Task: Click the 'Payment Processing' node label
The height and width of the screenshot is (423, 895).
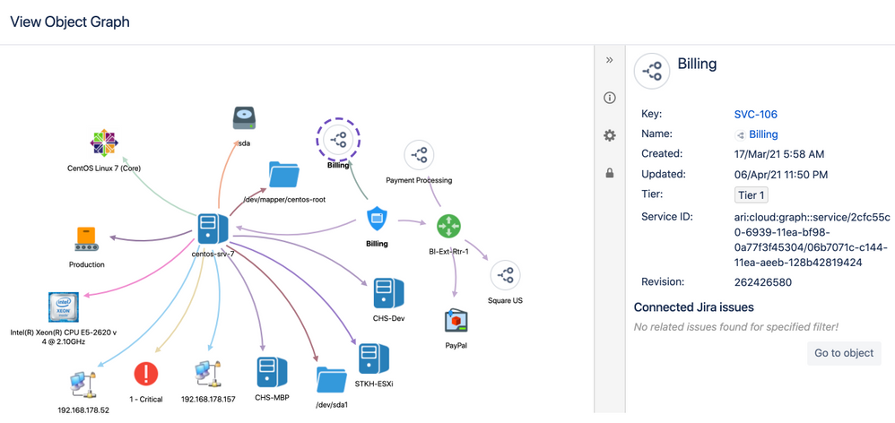Action: tap(419, 180)
